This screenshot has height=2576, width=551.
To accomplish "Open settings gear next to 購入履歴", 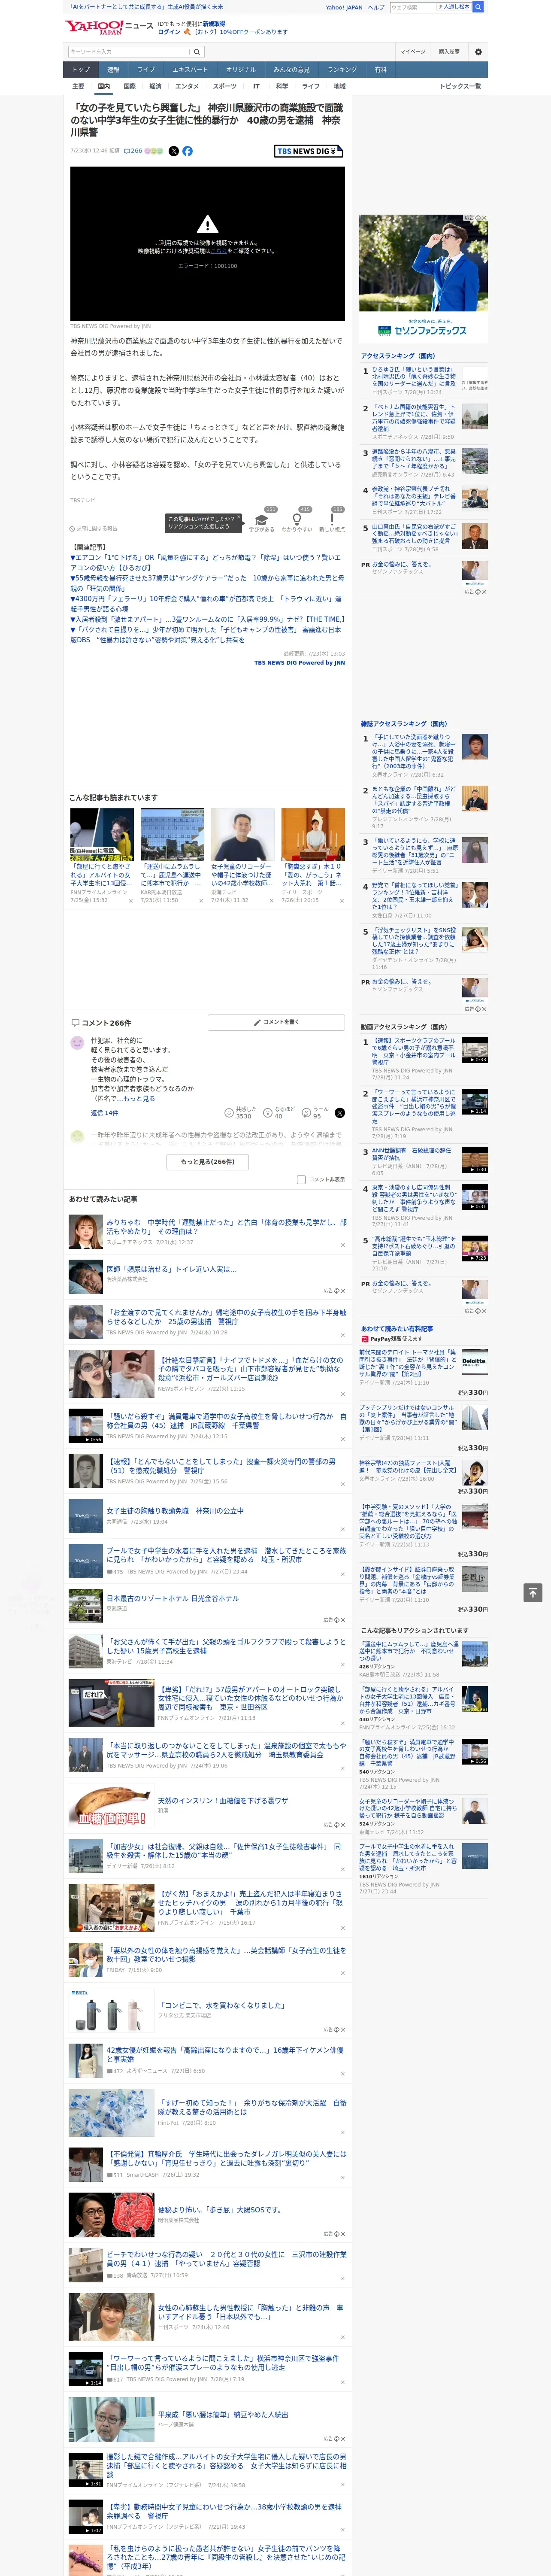I will pyautogui.click(x=478, y=52).
